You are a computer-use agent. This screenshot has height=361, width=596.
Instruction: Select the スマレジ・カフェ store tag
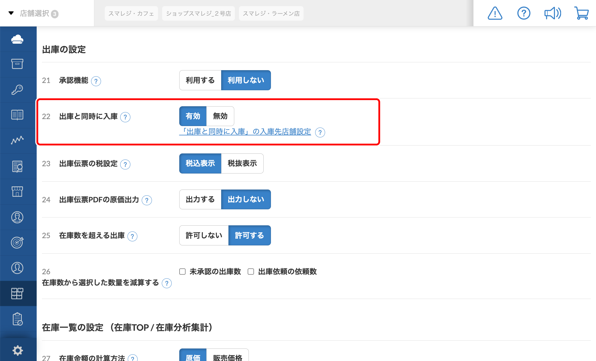click(x=131, y=13)
